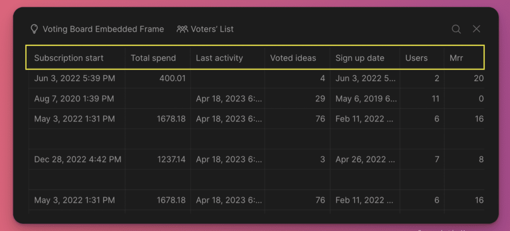The height and width of the screenshot is (231, 510).
Task: Select the Jun 3, 2022 5:39 PM subscription cell
Action: [77, 78]
